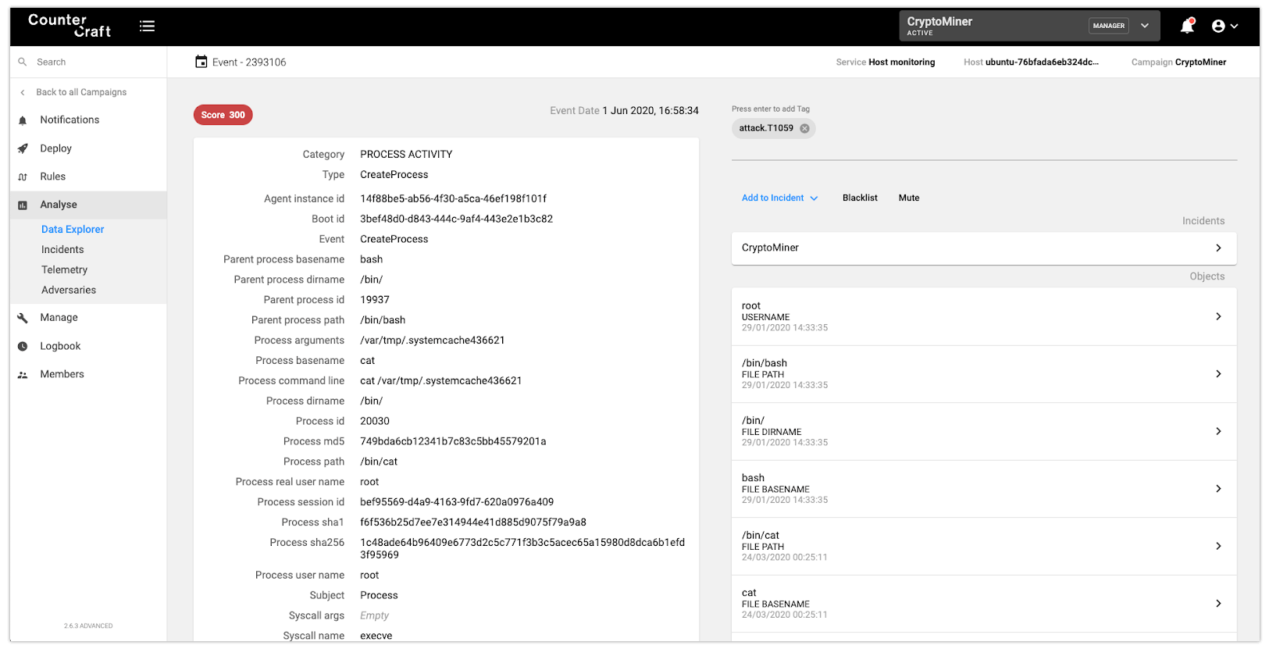Open Telemetry under Analyse

pos(64,269)
